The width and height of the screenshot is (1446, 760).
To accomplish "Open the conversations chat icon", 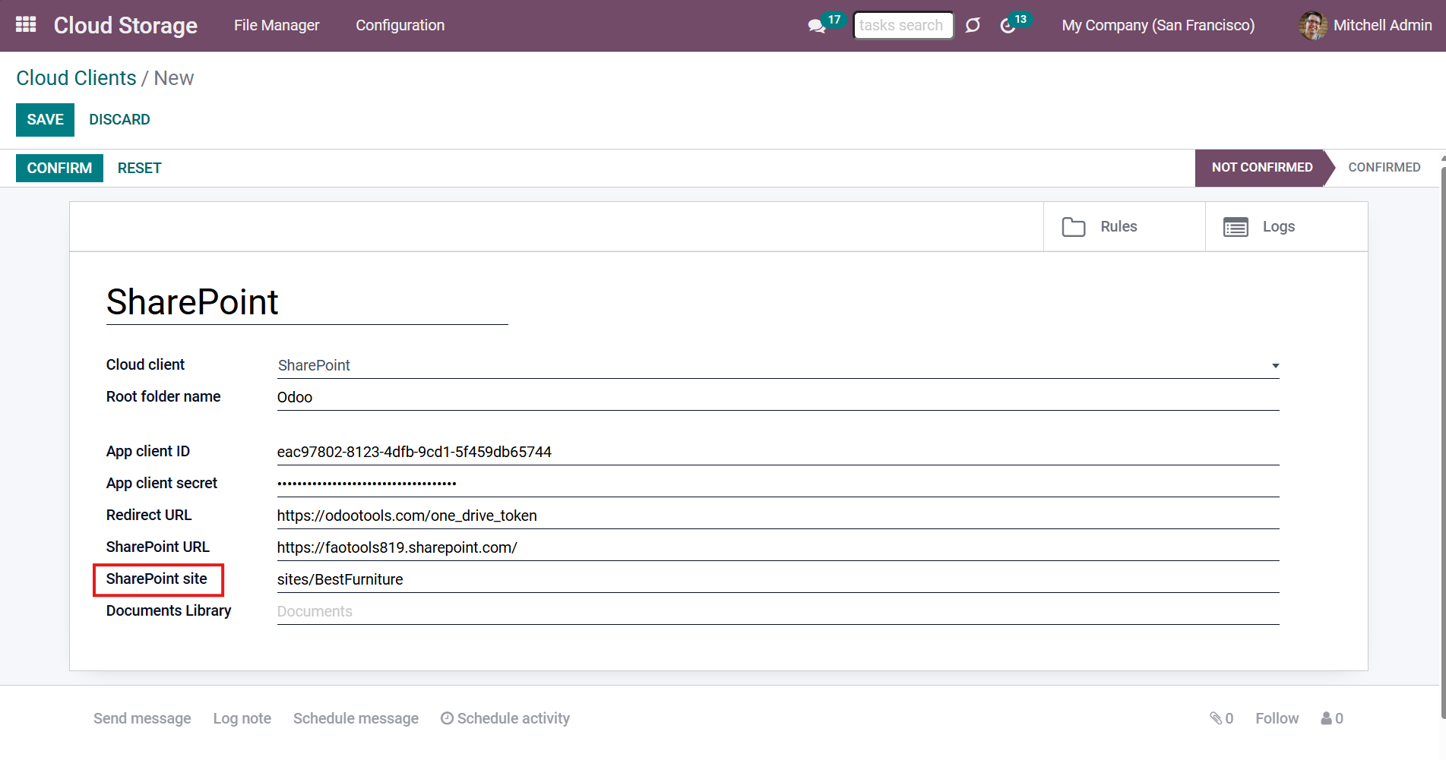I will click(x=817, y=26).
